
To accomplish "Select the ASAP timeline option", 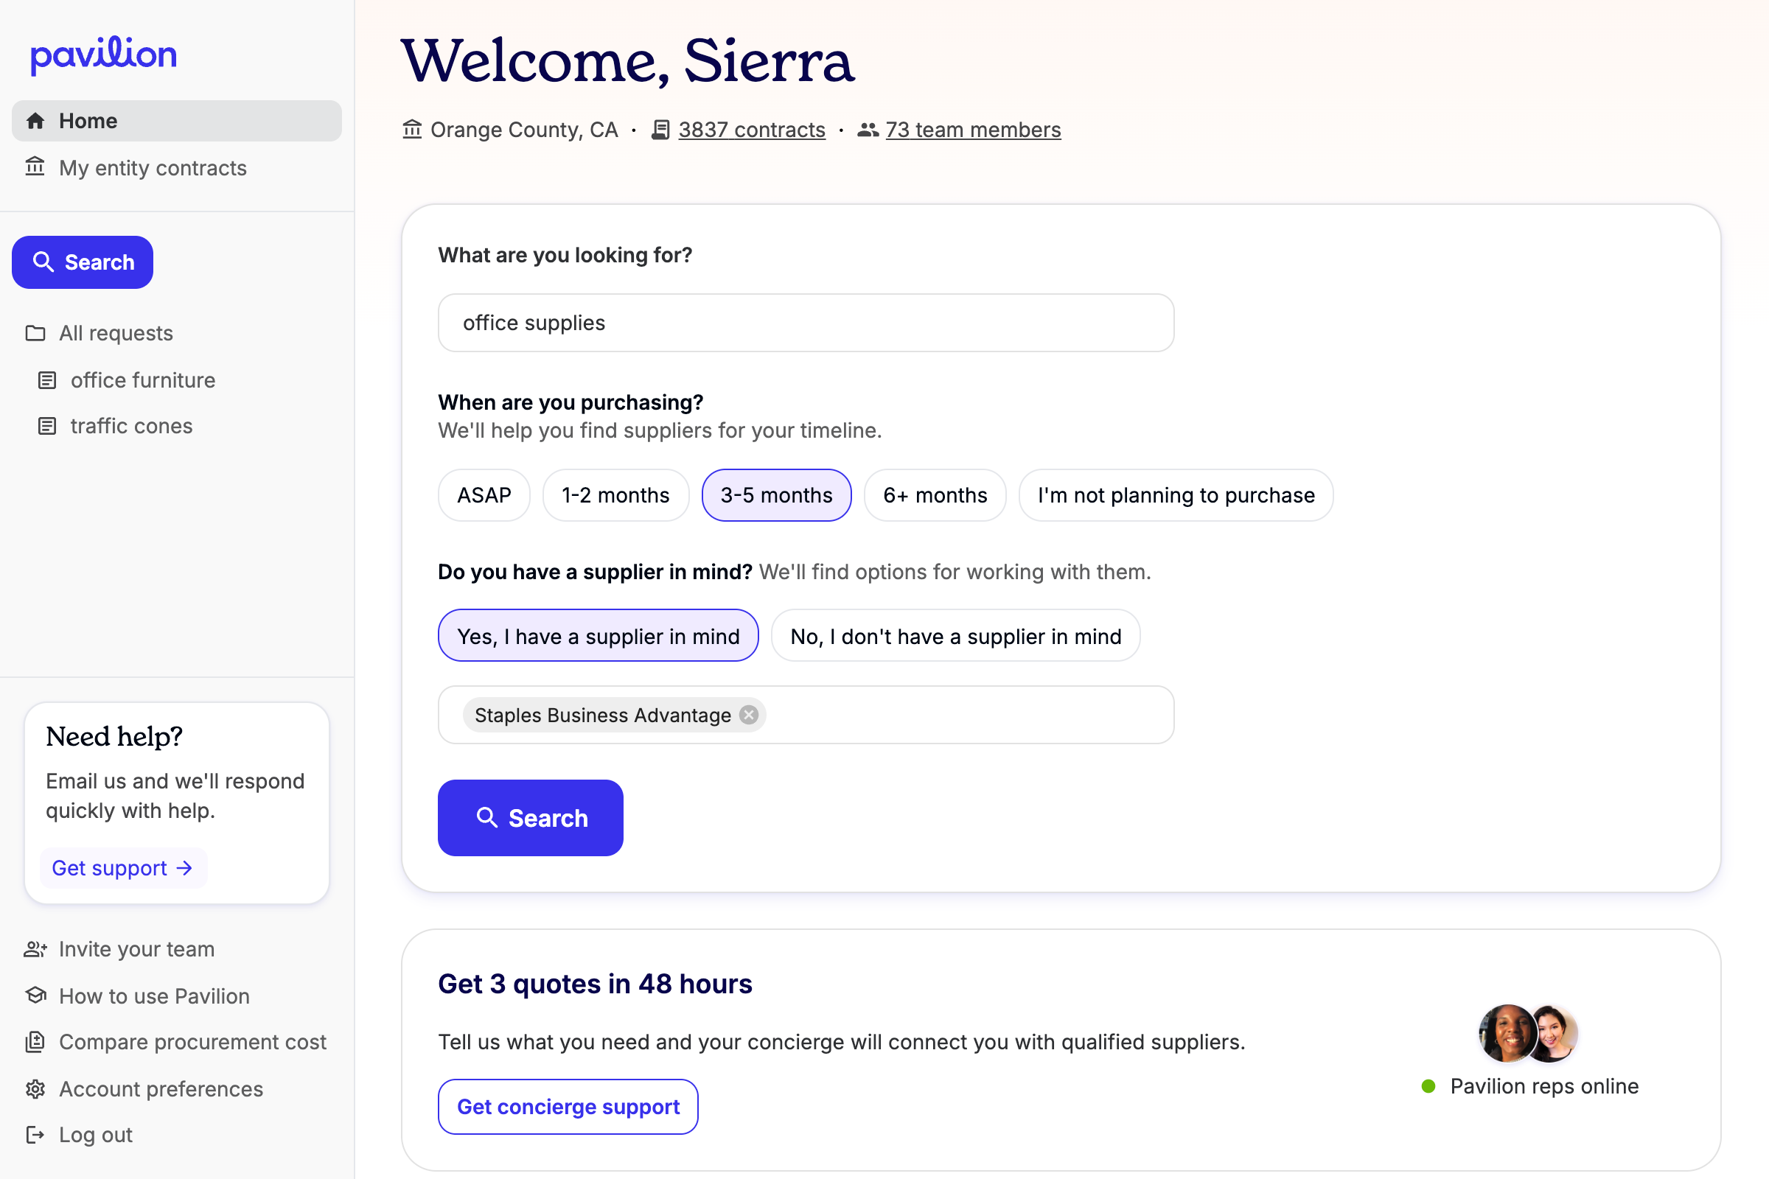I will coord(484,494).
